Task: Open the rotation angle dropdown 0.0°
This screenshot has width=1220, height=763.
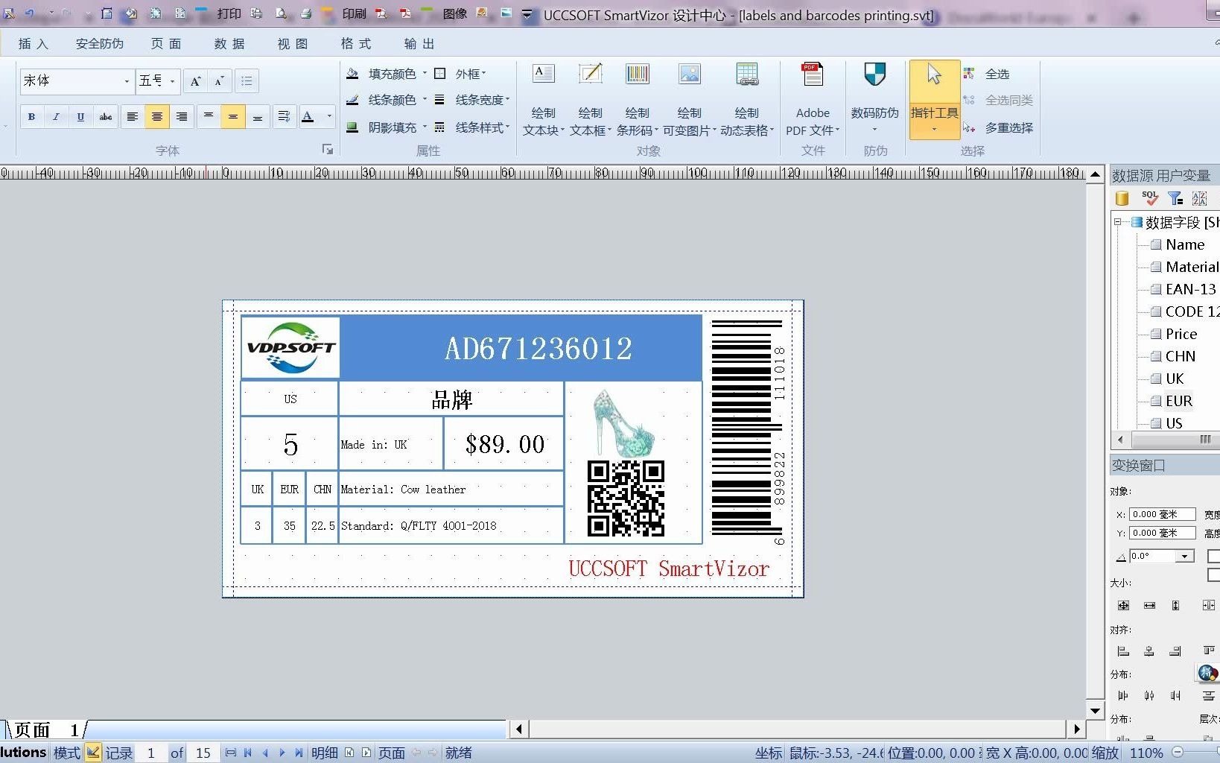Action: pos(1184,556)
